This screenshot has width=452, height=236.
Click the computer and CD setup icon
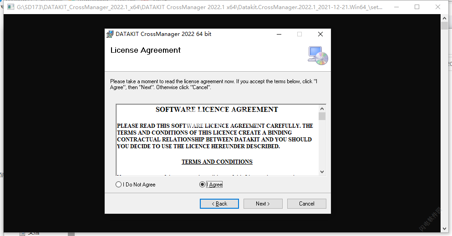[318, 55]
